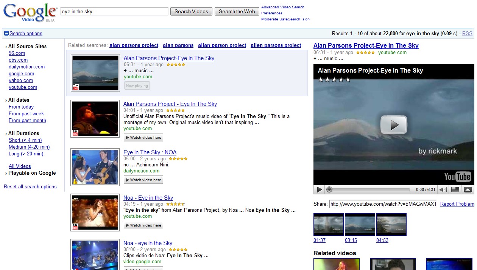Click the Search options link

(26, 33)
